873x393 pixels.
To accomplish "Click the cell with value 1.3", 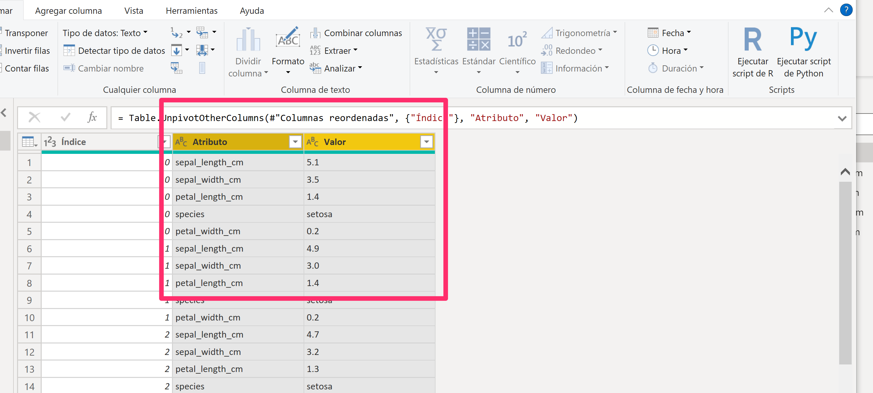I will point(370,369).
